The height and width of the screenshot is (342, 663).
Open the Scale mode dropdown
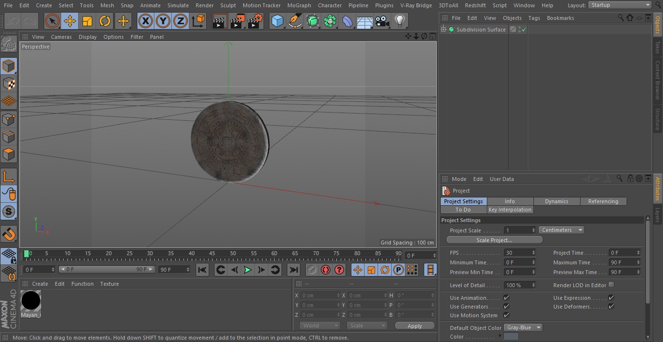[366, 326]
